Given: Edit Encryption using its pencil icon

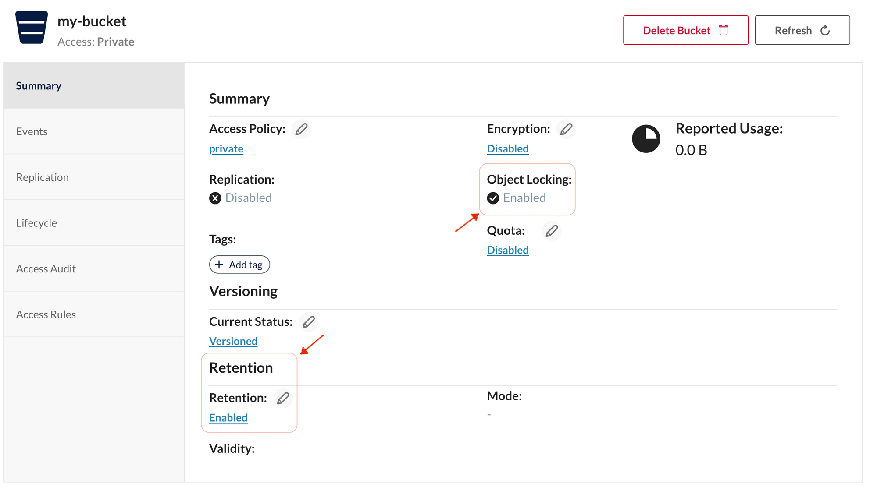Looking at the screenshot, I should click(x=566, y=129).
